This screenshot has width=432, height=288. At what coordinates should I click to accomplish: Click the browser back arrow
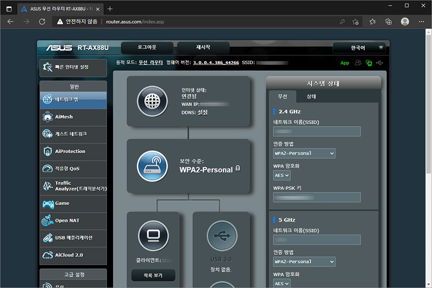coord(11,22)
